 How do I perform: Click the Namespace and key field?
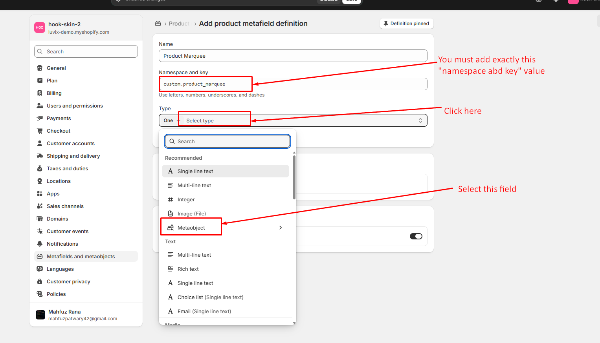tap(293, 84)
